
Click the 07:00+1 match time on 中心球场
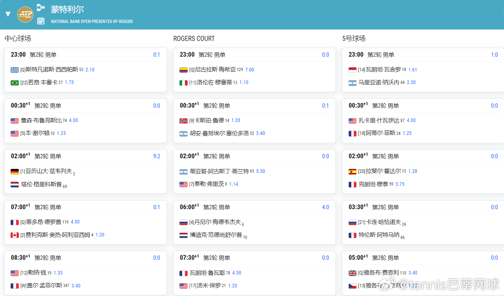[x=20, y=207]
